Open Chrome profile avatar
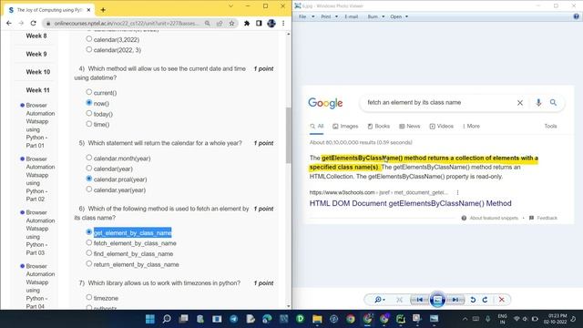The image size is (583, 328). tap(271, 23)
